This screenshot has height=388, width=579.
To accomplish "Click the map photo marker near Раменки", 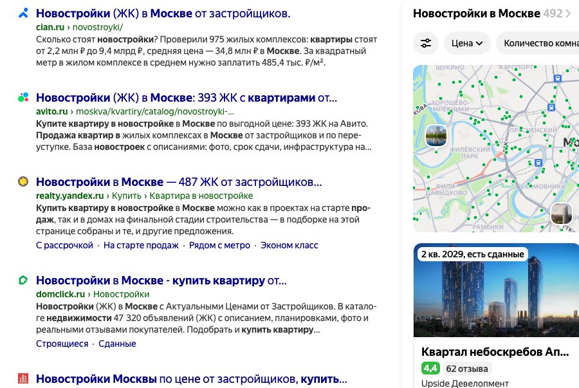I will (562, 214).
